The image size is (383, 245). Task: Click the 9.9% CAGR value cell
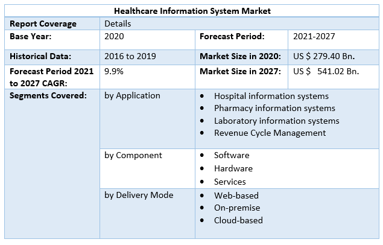[x=114, y=71]
